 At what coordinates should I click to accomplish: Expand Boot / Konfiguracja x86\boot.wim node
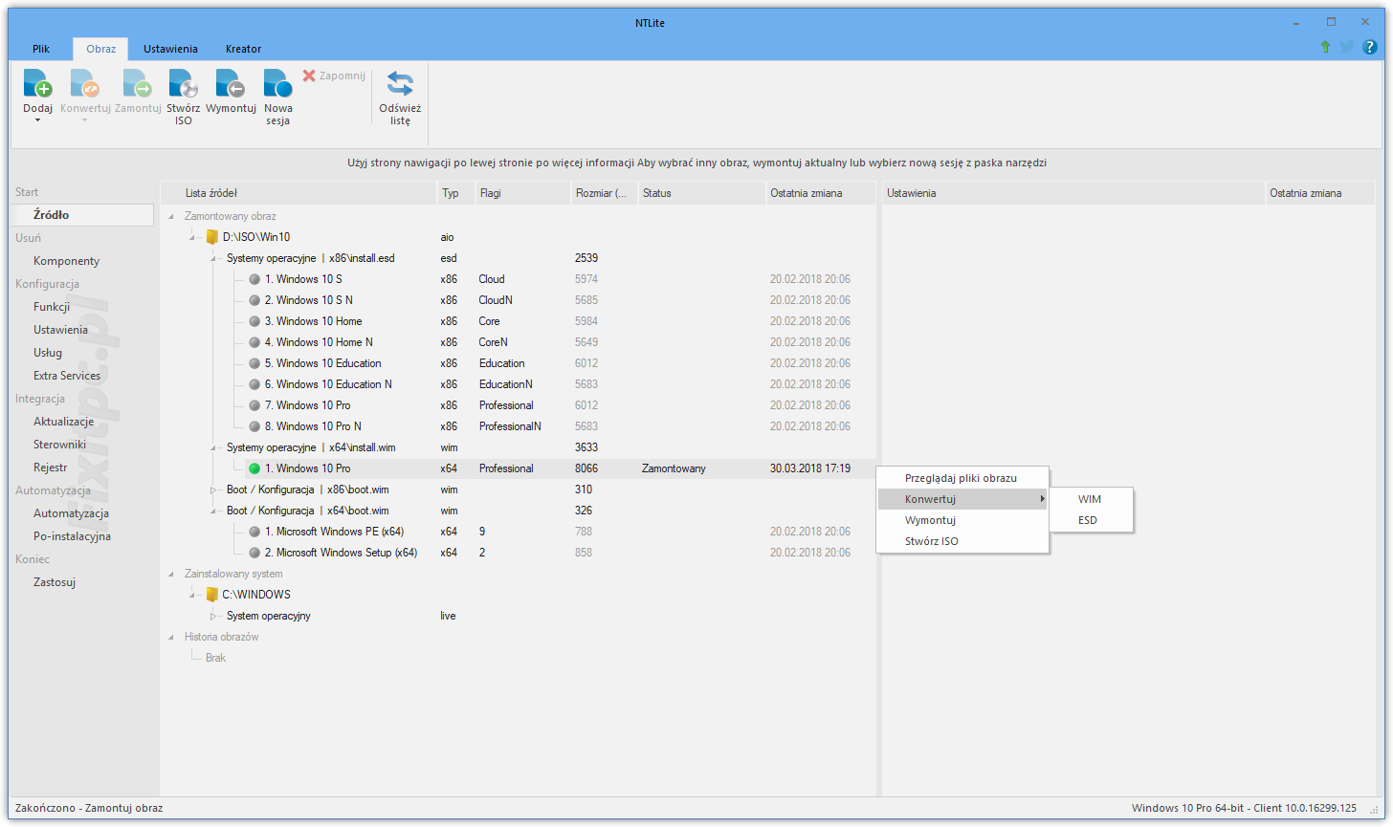tap(214, 490)
